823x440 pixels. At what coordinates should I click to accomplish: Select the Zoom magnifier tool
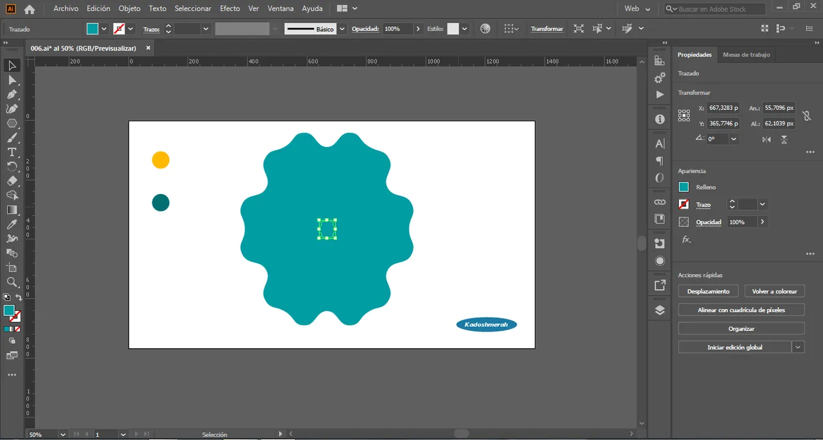12,282
